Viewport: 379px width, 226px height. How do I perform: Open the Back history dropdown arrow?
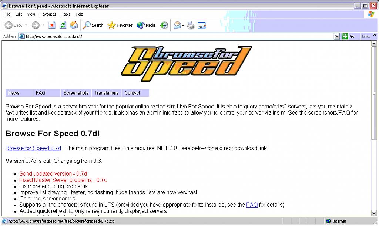(x=26, y=25)
